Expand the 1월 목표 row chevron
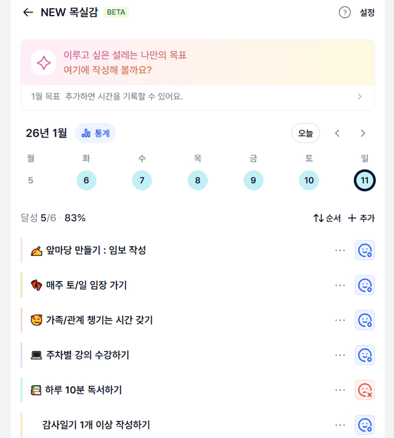 coord(359,97)
